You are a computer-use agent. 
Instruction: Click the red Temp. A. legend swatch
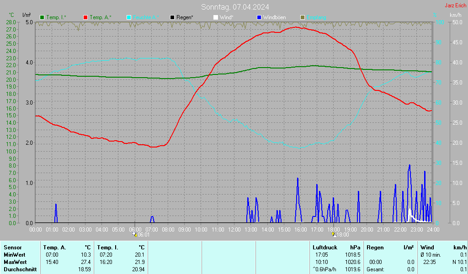tap(85, 17)
